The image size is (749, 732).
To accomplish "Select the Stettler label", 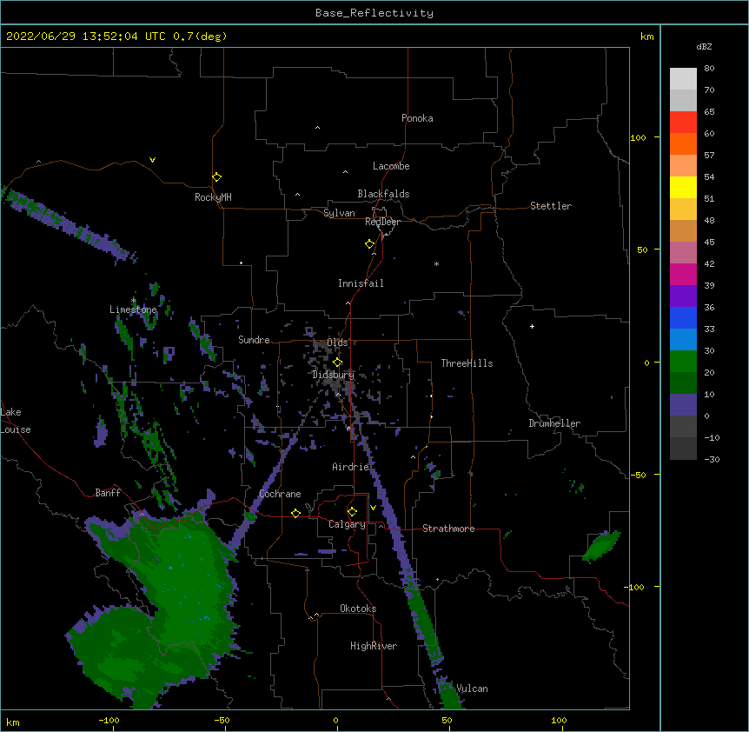I will tap(551, 206).
